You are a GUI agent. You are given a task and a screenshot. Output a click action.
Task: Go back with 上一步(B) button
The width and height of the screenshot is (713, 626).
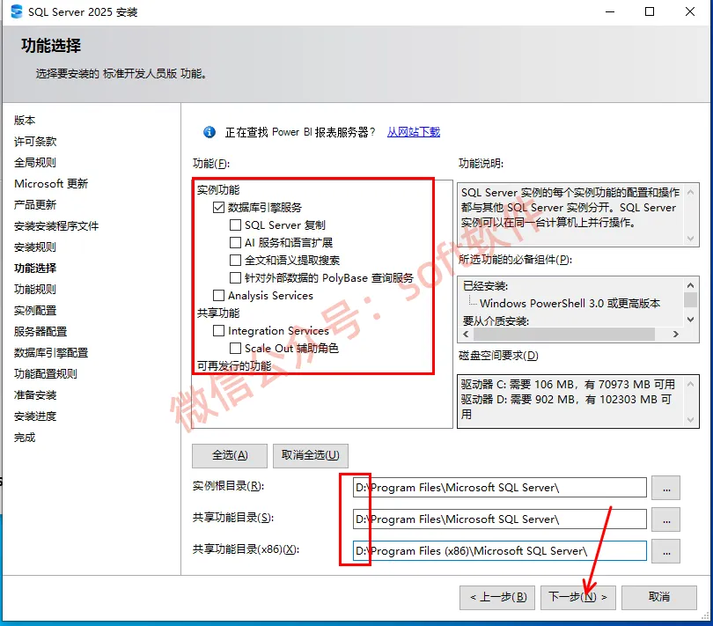(497, 597)
